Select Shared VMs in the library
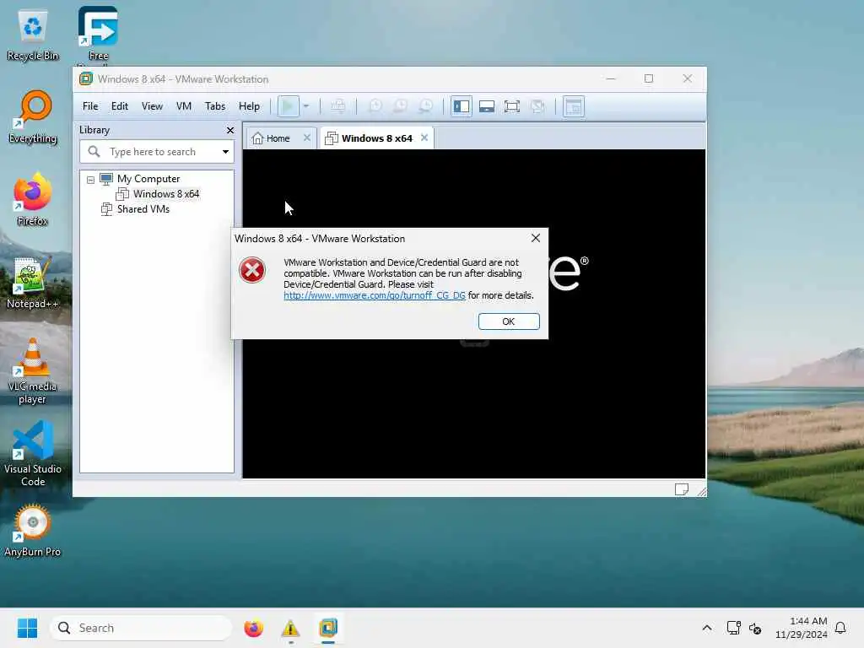 143,209
